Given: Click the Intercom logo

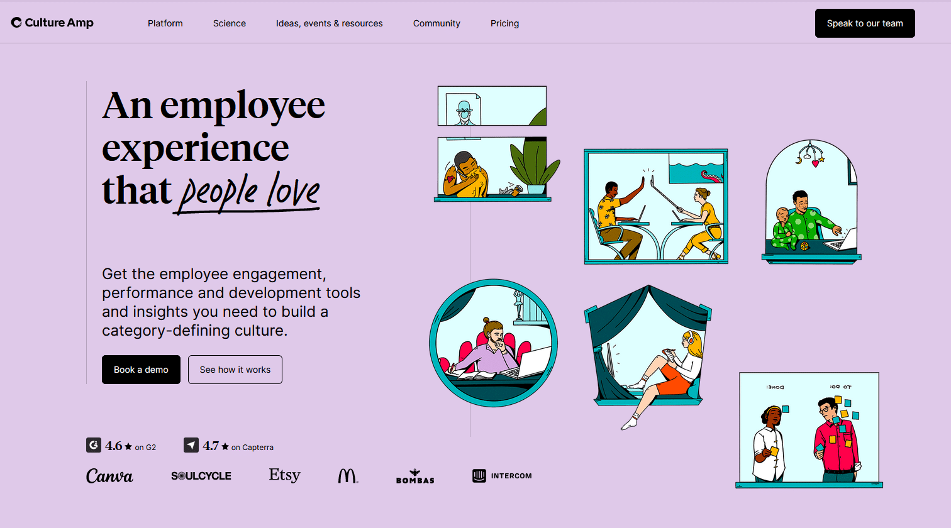Looking at the screenshot, I should (502, 476).
